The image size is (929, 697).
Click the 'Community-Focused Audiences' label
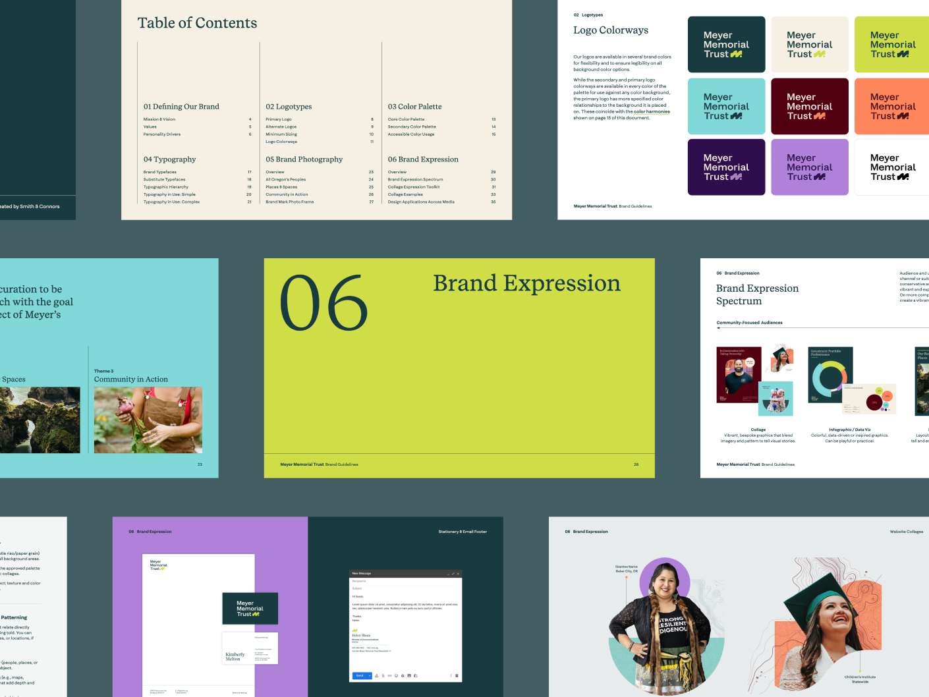coord(750,323)
